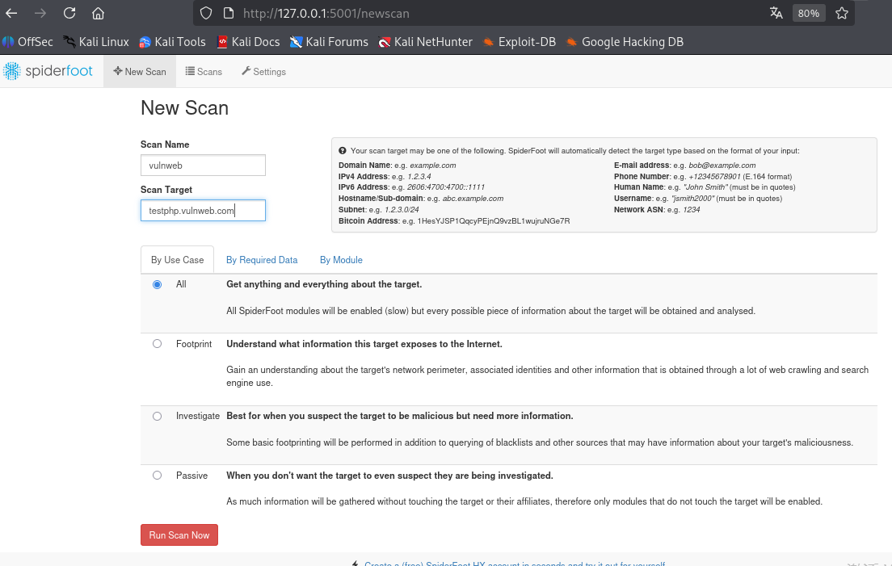Viewport: 892px width, 566px height.
Task: Switch to By Use Case tab
Action: [x=177, y=260]
